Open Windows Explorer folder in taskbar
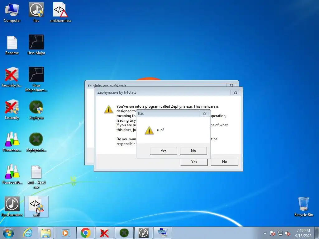 (46, 233)
